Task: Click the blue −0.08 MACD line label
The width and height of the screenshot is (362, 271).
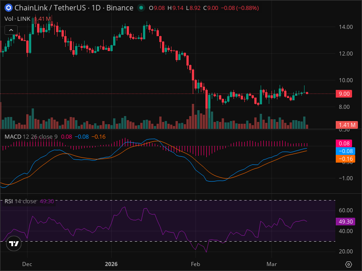Action: point(345,151)
